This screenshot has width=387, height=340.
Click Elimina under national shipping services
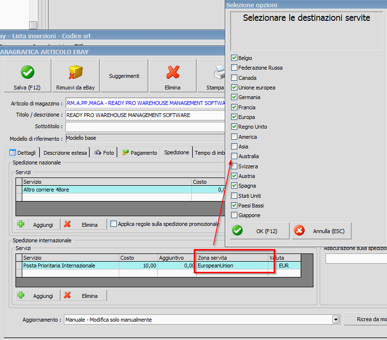coord(84,224)
